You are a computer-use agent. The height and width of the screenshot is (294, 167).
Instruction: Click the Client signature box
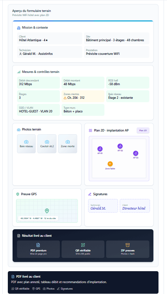tap(135, 206)
